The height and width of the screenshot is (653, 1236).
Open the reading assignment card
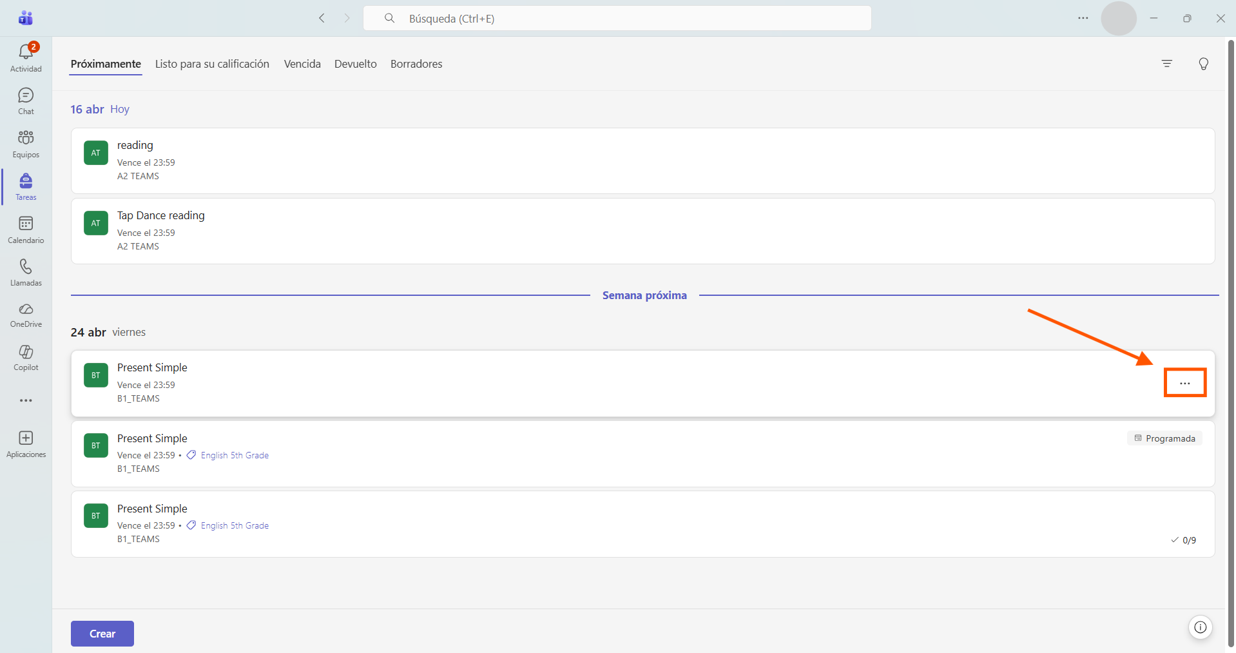pos(642,161)
